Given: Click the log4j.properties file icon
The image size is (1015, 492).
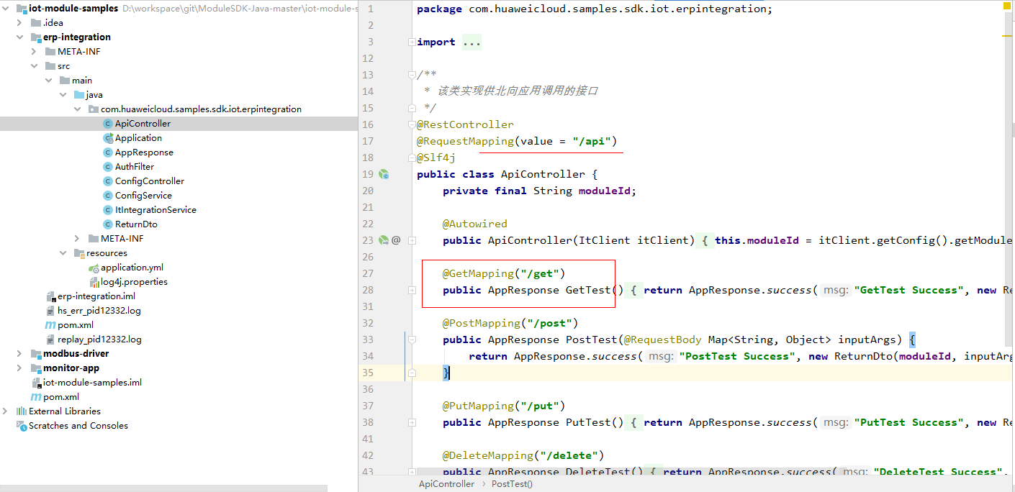Looking at the screenshot, I should point(94,282).
